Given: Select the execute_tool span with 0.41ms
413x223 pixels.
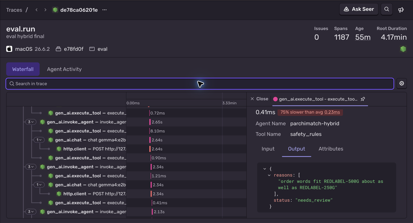Looking at the screenshot, I should click(126, 203).
